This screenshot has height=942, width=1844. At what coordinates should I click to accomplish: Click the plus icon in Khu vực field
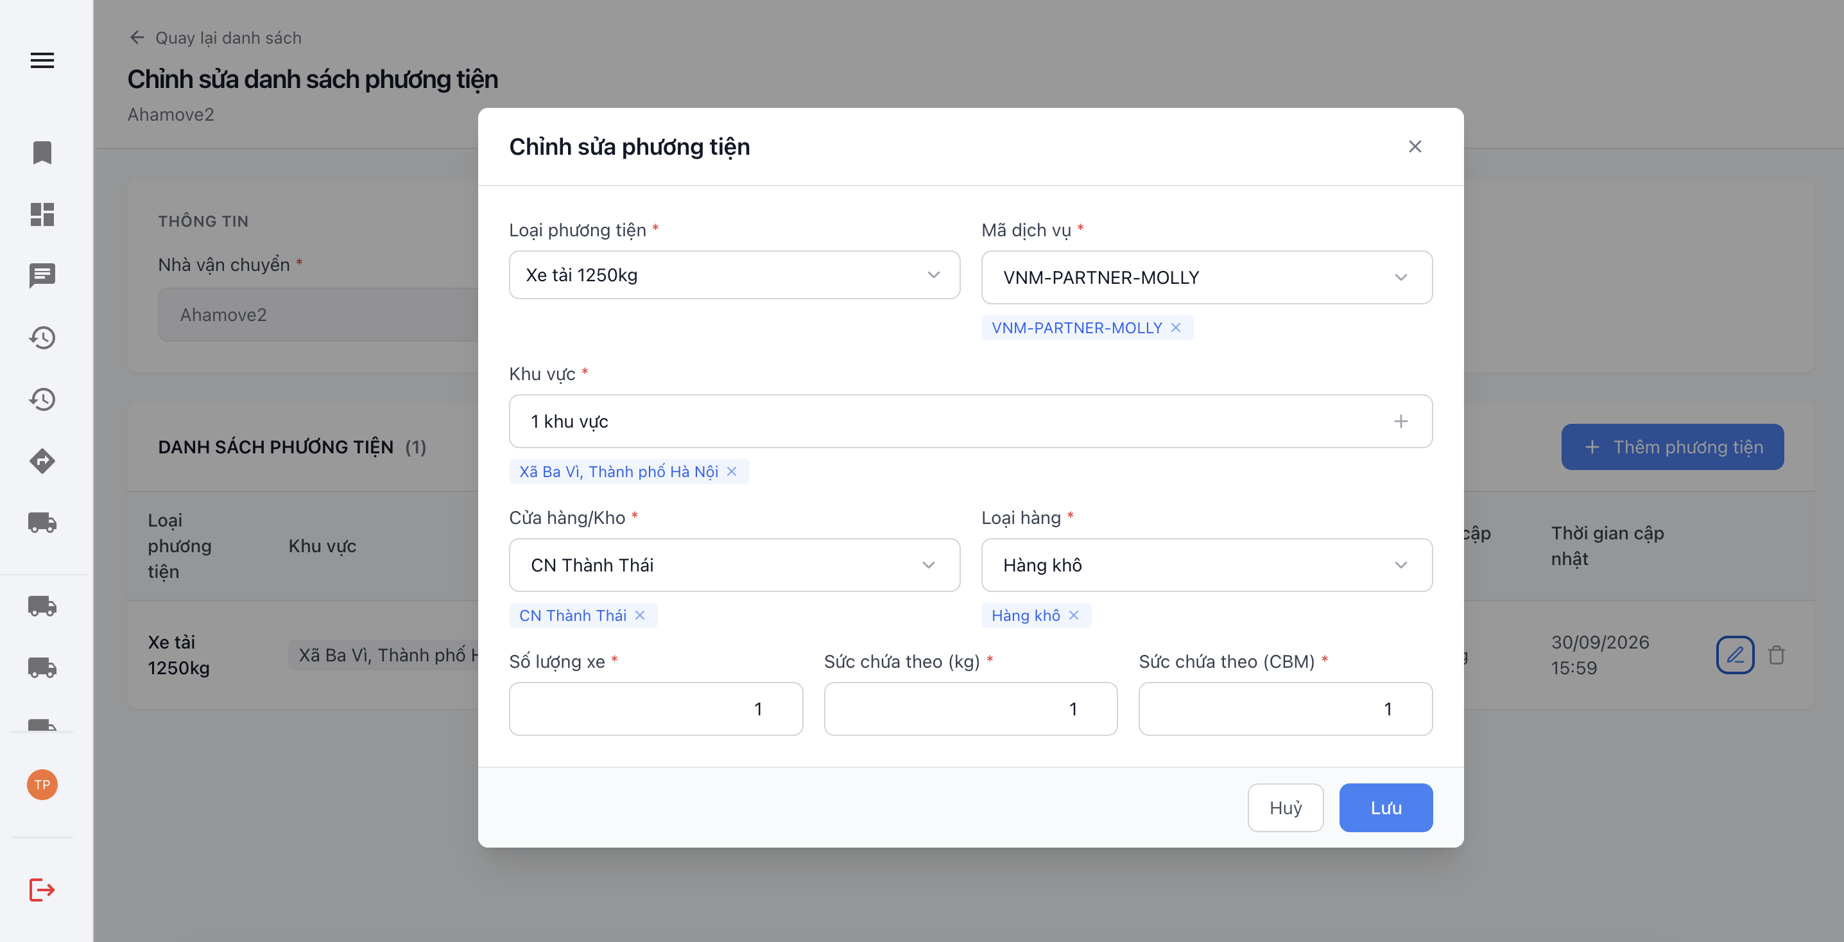pos(1401,421)
